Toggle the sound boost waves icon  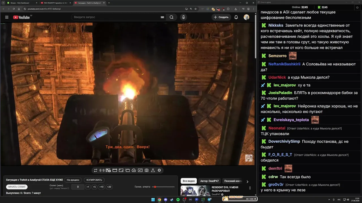102,170
